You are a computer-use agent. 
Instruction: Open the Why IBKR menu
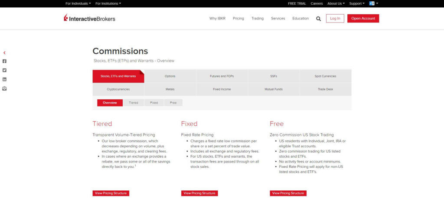pyautogui.click(x=218, y=18)
